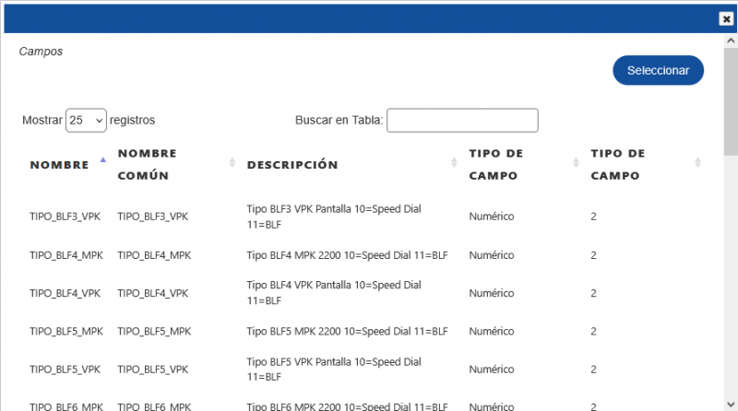Click description 'Tipo BLF5 VPK Pantalla'

[x=334, y=370]
